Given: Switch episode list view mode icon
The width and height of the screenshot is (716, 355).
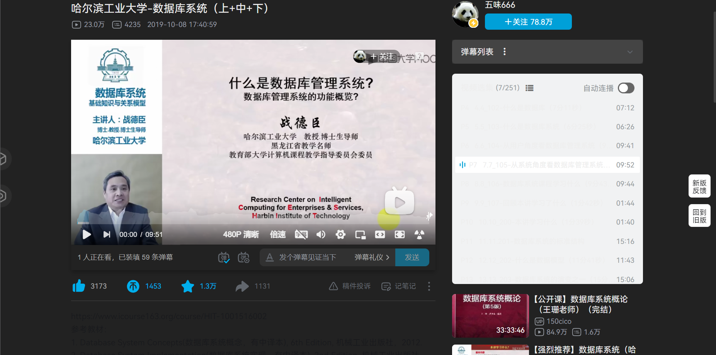Looking at the screenshot, I should 529,88.
